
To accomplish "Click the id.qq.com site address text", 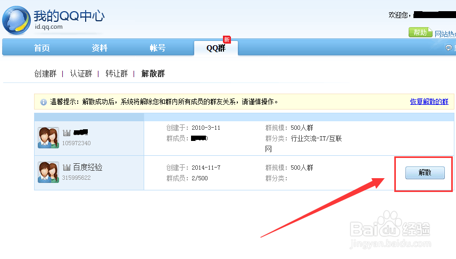I will 48,27.
